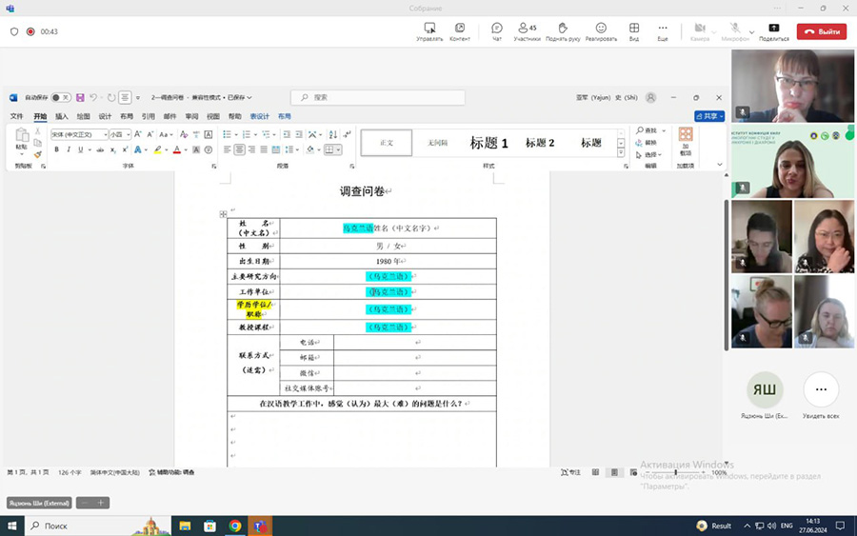Image resolution: width=857 pixels, height=536 pixels.
Task: Toggle the 自动保存 autosave switch
Action: 60,97
